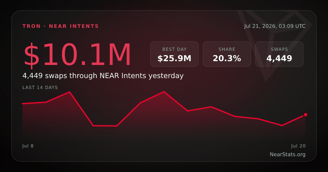Select the large $10.1M volume figure
328x172 pixels.
click(77, 55)
